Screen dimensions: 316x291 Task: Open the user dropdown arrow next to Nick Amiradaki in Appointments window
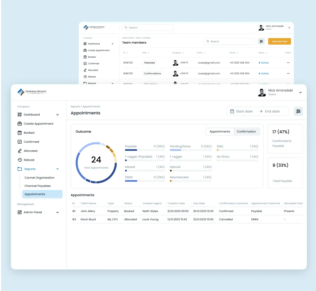[300, 92]
